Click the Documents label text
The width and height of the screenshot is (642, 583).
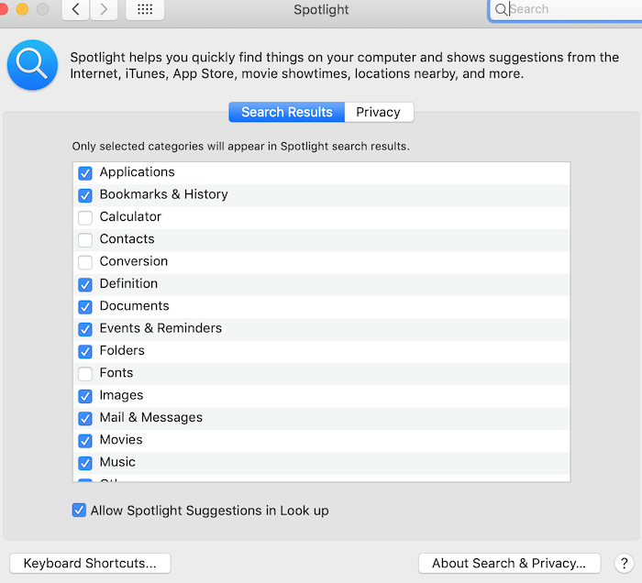(x=134, y=305)
